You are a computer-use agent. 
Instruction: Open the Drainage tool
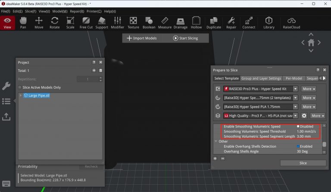coord(181,23)
